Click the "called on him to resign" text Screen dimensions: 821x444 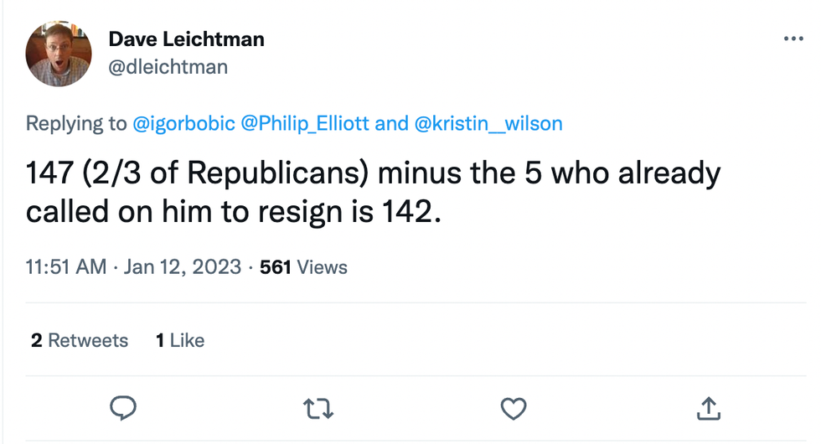193,209
